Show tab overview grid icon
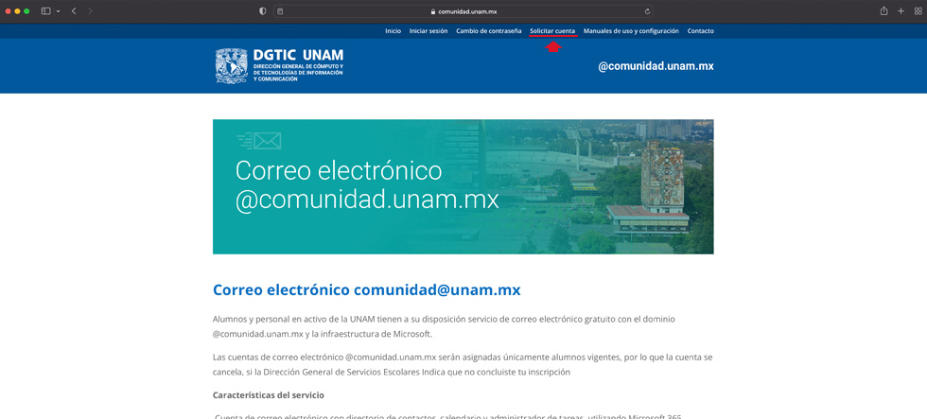Image resolution: width=927 pixels, height=419 pixels. click(x=918, y=11)
